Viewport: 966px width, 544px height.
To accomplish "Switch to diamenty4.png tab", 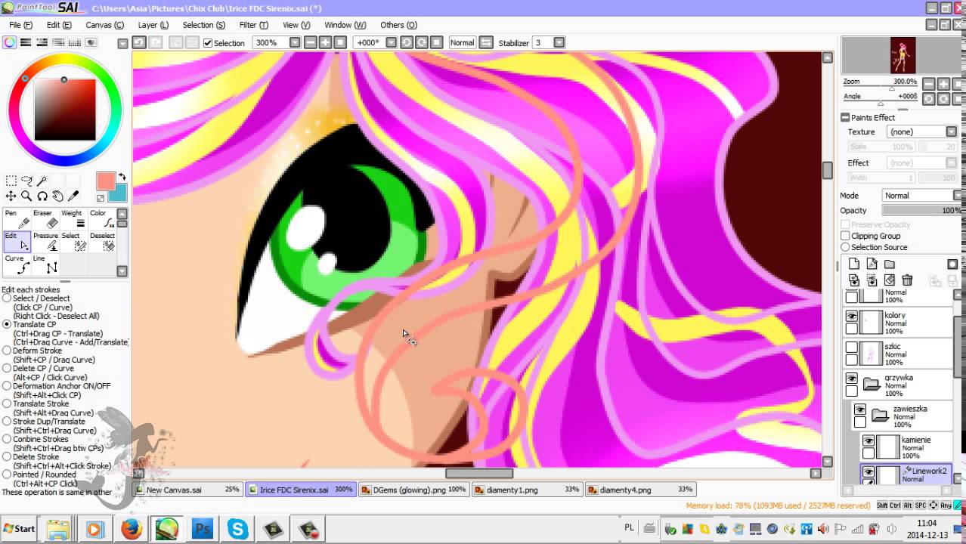I will pos(640,490).
